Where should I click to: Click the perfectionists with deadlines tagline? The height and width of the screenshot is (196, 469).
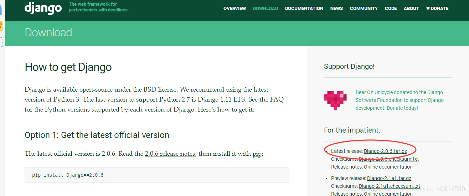[99, 7]
